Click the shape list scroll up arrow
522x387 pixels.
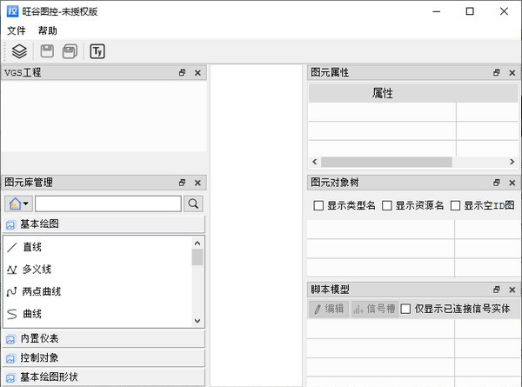[x=197, y=244]
